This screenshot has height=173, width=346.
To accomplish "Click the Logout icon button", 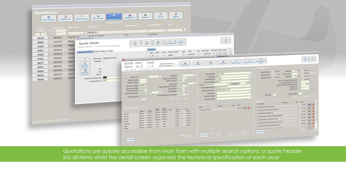I will point(176,15).
